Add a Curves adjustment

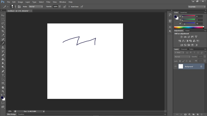pyautogui.click(x=189, y=37)
